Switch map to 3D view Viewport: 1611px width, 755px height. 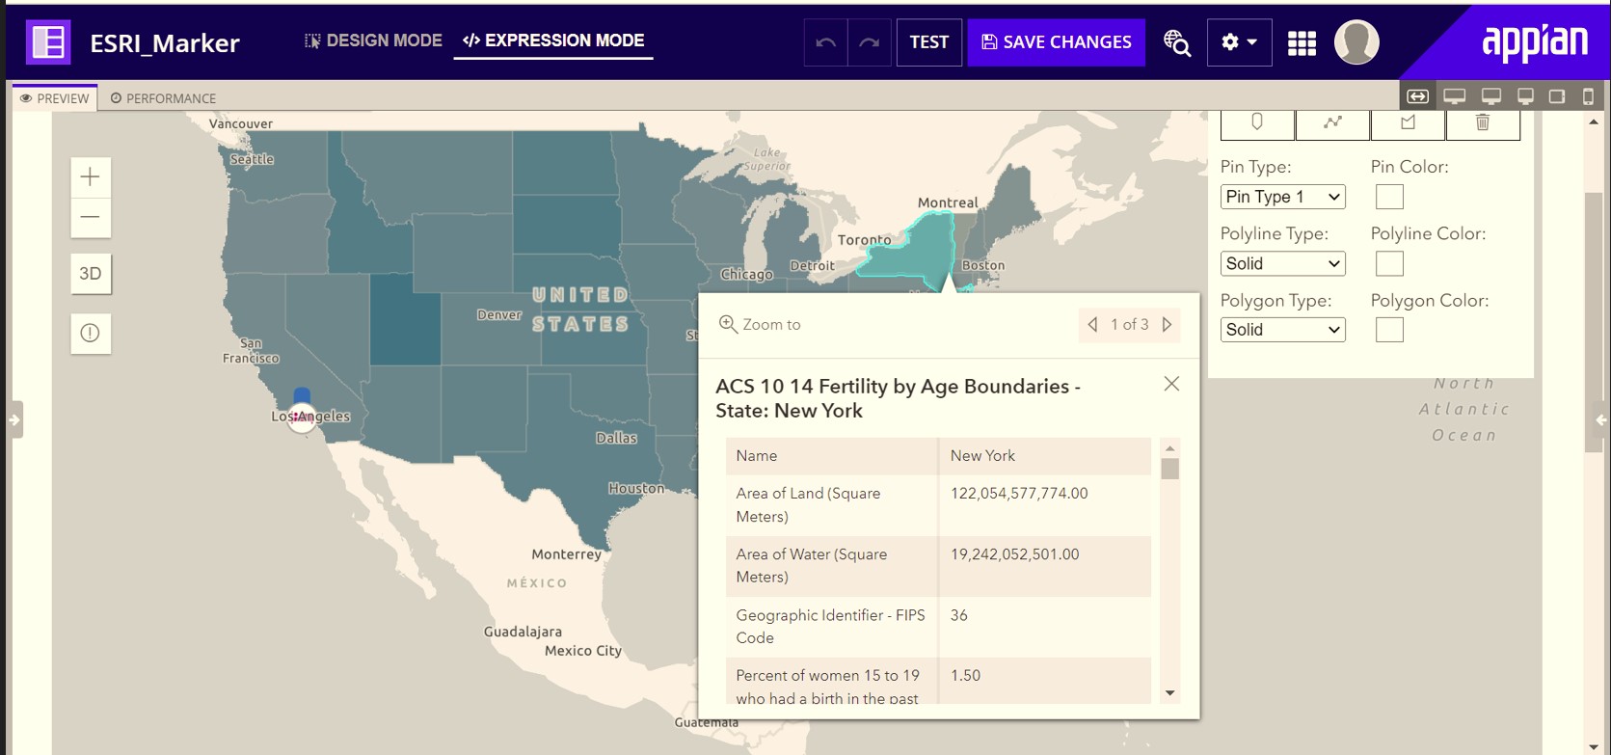click(x=91, y=274)
